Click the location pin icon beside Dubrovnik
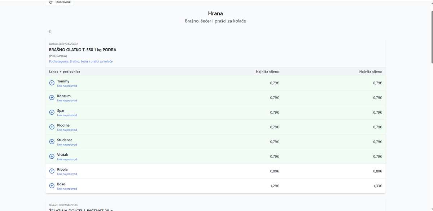 point(51,2)
